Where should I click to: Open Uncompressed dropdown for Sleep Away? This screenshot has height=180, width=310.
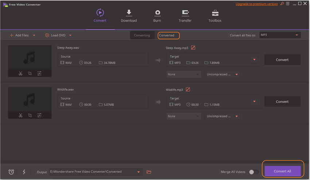(x=222, y=74)
